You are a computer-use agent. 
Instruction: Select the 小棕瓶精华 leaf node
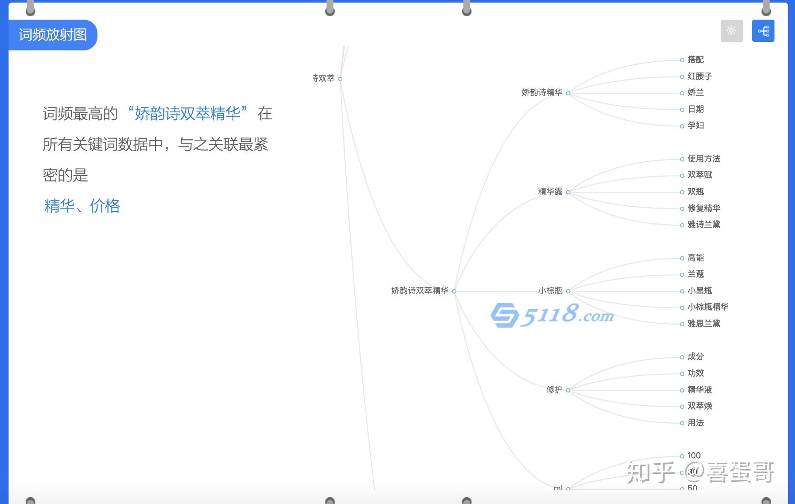[x=707, y=307]
